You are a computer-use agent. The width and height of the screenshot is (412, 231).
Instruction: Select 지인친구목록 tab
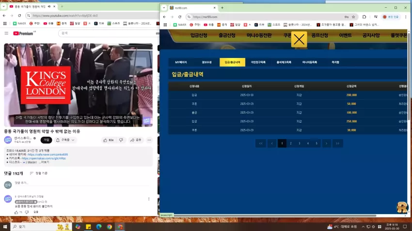pyautogui.click(x=258, y=62)
